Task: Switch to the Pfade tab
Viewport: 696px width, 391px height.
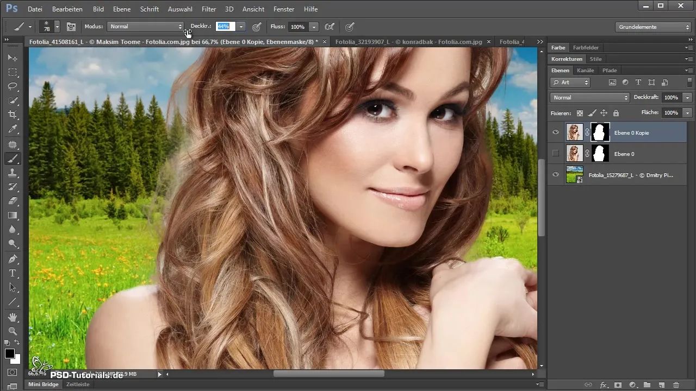Action: [x=609, y=71]
